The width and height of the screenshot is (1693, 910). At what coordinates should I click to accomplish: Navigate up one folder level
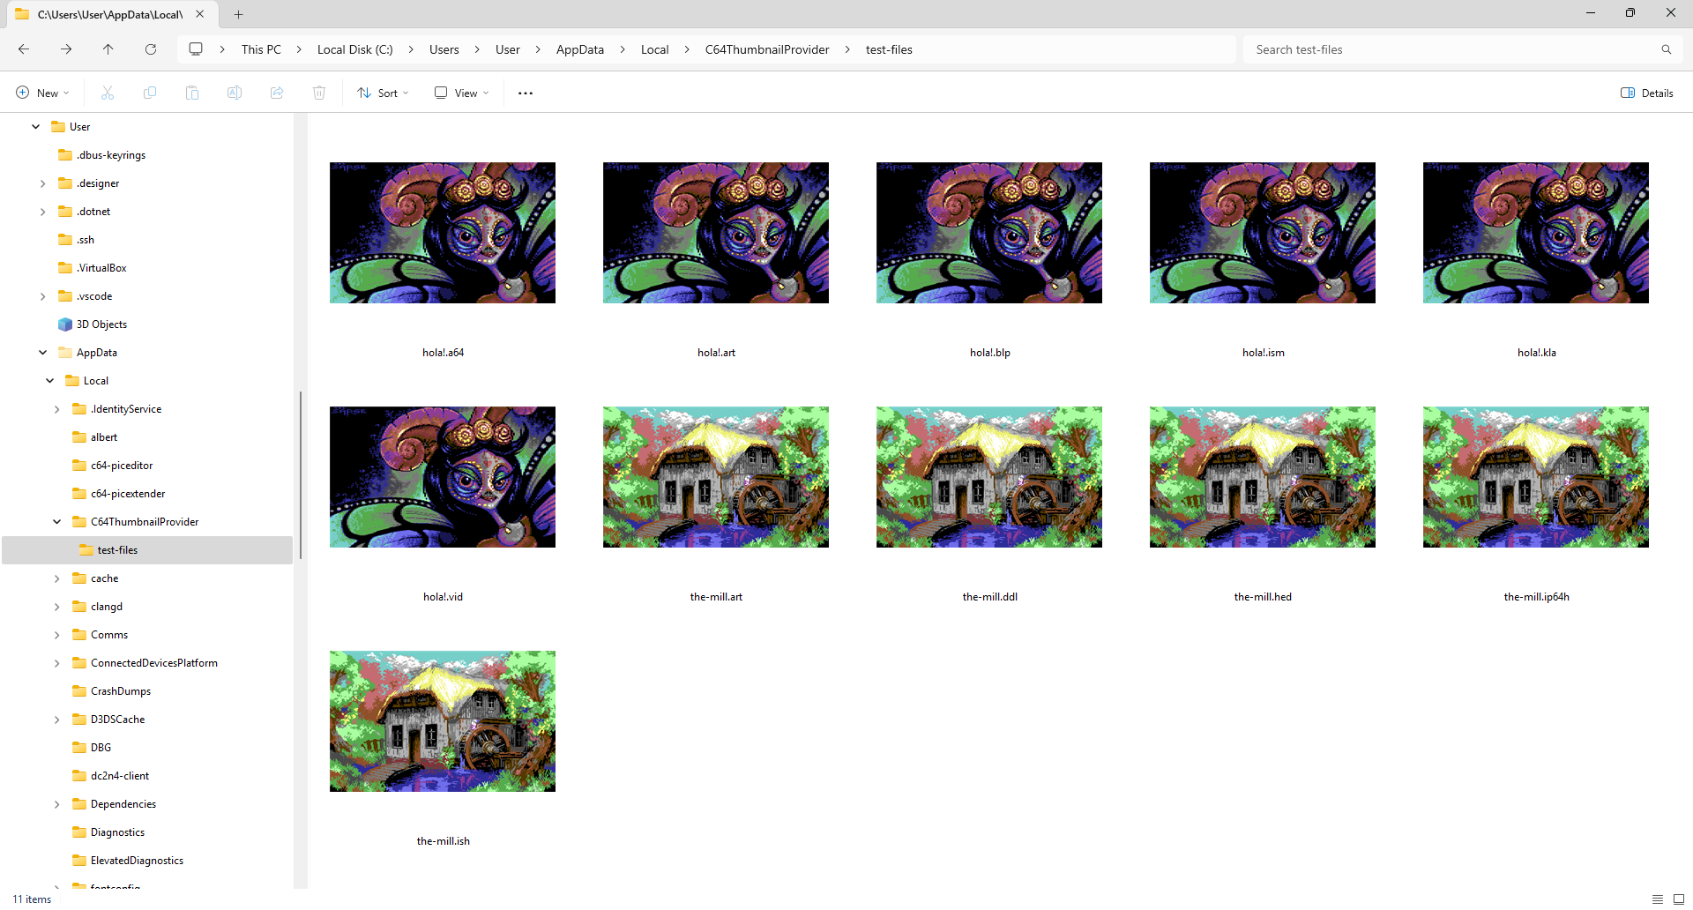(108, 49)
